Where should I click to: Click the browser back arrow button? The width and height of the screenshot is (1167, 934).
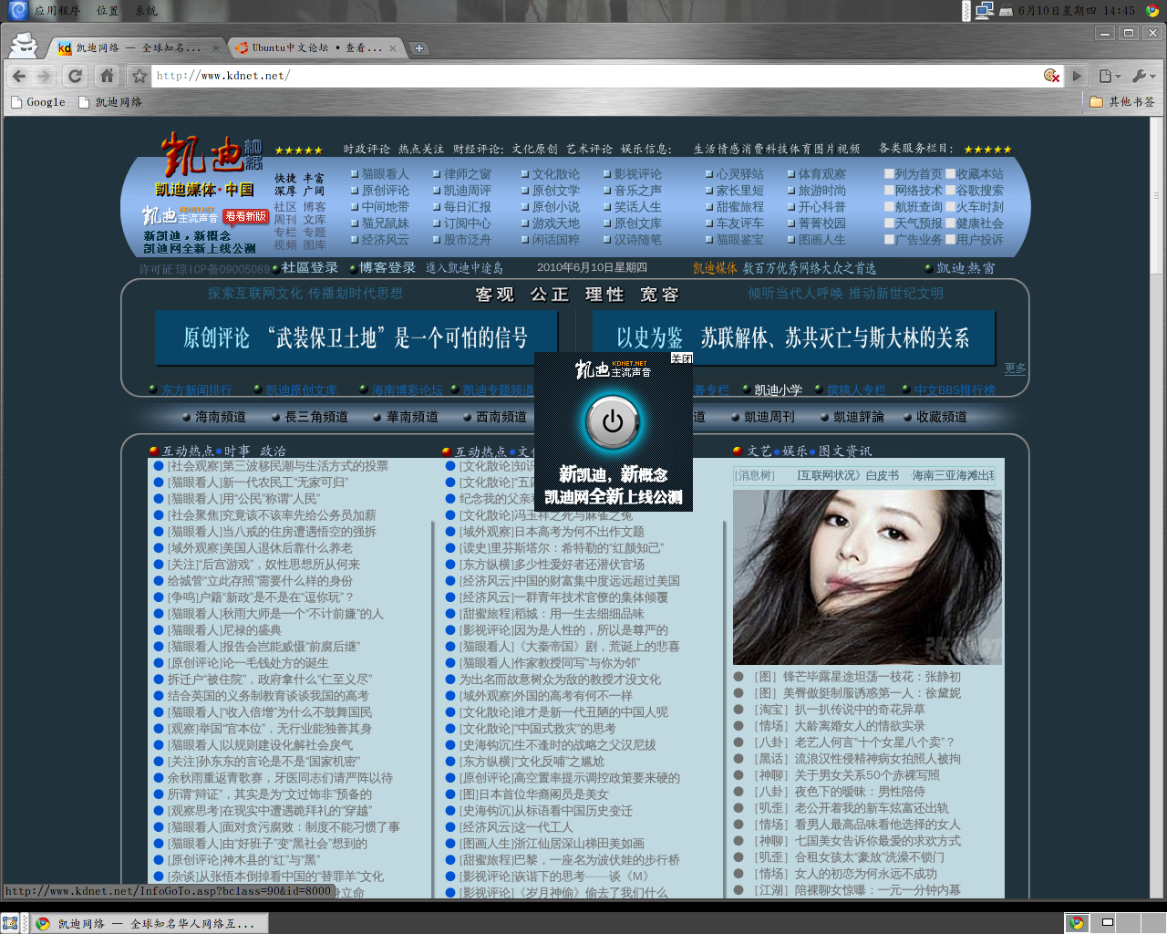(x=19, y=76)
